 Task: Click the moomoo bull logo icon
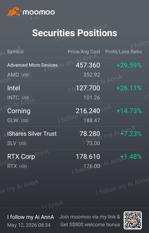point(14,12)
